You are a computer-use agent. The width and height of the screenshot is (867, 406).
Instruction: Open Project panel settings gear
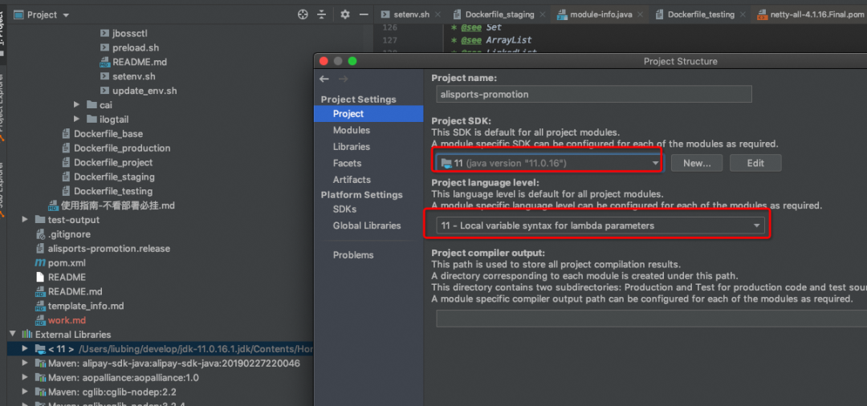pos(345,15)
